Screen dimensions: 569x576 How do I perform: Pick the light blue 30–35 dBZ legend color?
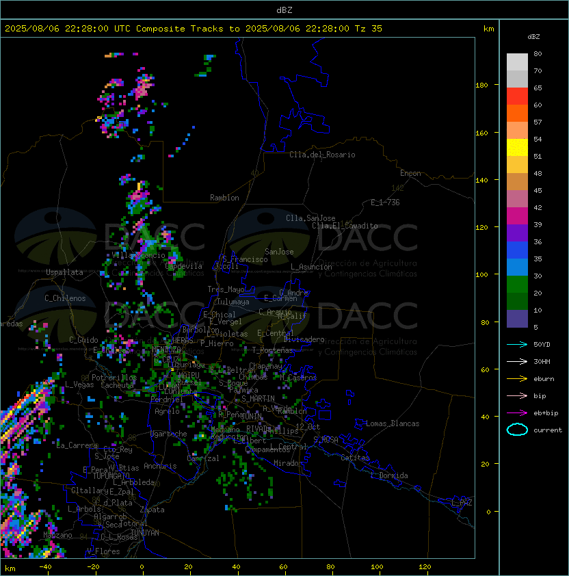point(517,267)
